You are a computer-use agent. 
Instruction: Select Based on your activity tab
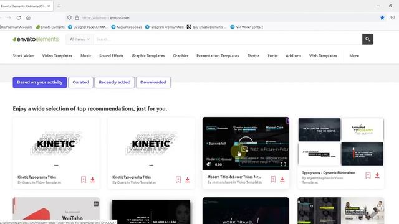click(x=40, y=82)
